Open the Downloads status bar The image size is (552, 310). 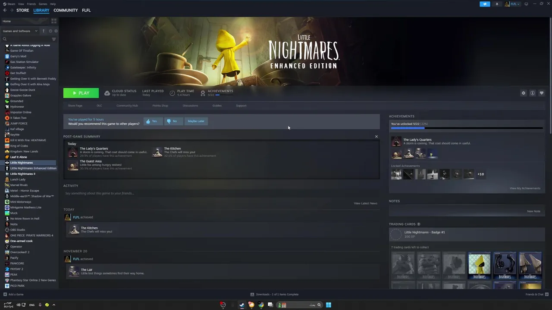pyautogui.click(x=274, y=294)
